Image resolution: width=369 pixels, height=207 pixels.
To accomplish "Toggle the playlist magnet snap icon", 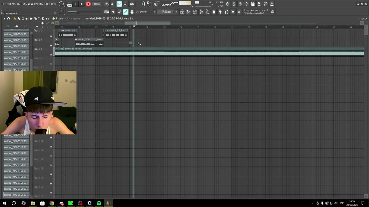I will (x=9, y=19).
